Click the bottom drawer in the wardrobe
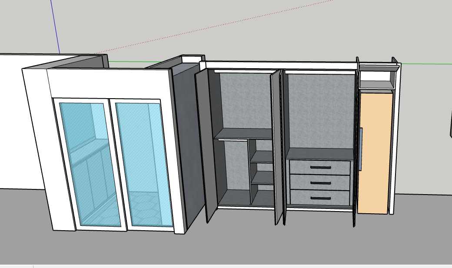The image size is (452, 268). click(x=320, y=198)
